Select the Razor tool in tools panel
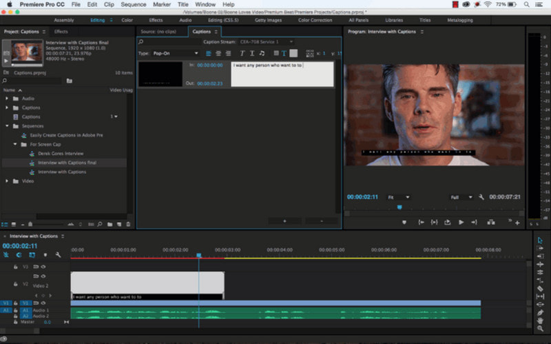The width and height of the screenshot is (551, 344). pos(541,289)
